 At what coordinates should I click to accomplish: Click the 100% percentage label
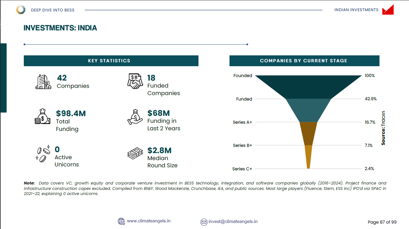coord(370,76)
